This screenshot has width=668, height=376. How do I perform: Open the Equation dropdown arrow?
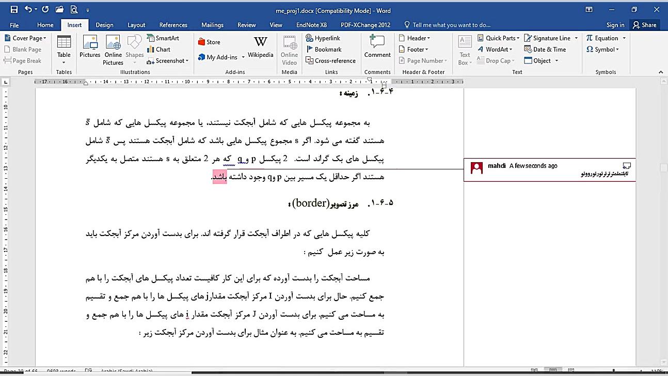(623, 38)
